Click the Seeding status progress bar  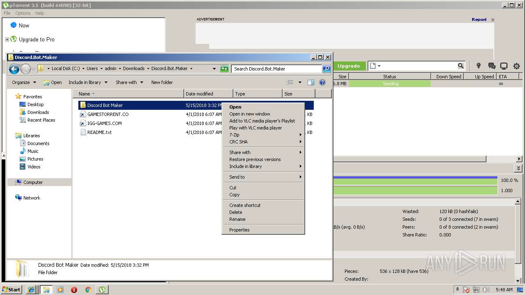pos(390,84)
